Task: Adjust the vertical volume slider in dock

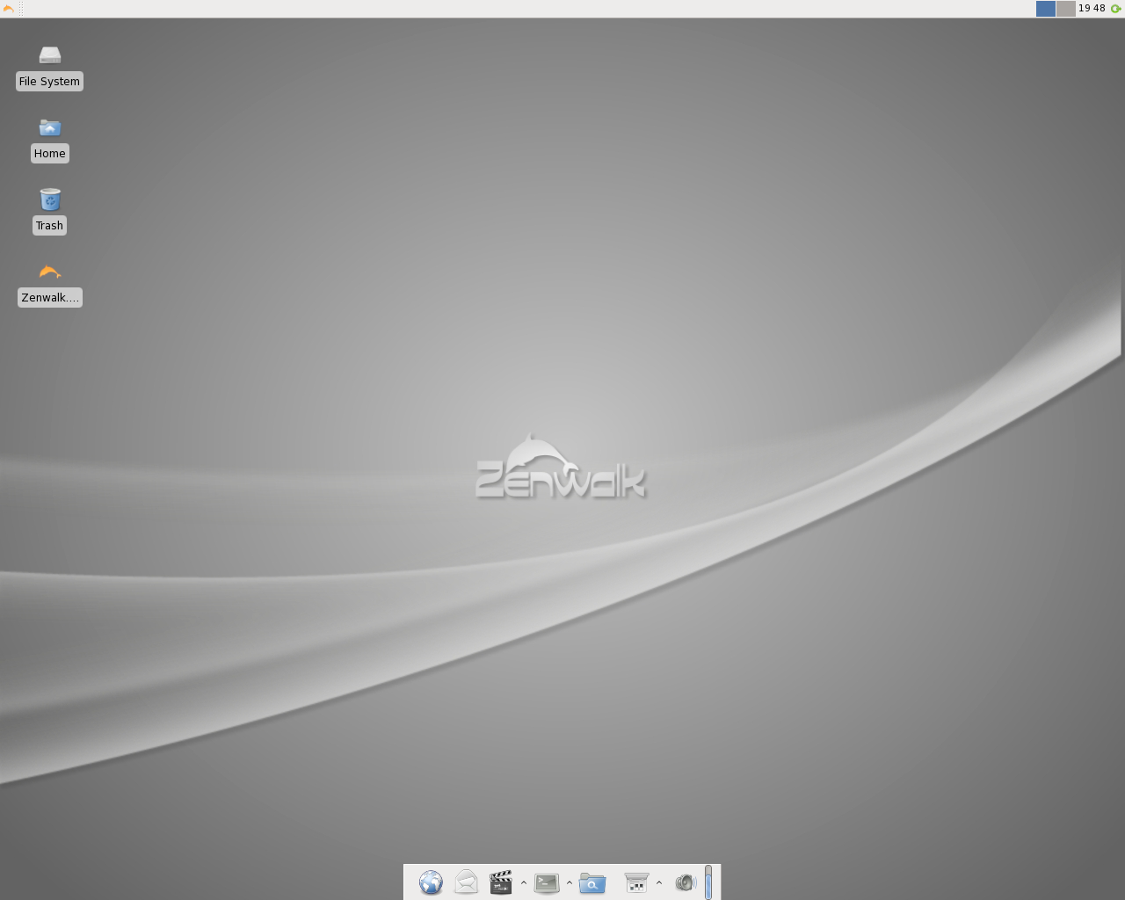Action: (708, 882)
